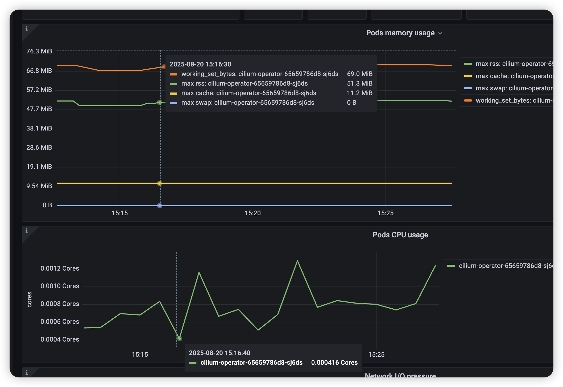Open chevron menu beside Pods memory usage
The image size is (563, 387).
point(440,33)
